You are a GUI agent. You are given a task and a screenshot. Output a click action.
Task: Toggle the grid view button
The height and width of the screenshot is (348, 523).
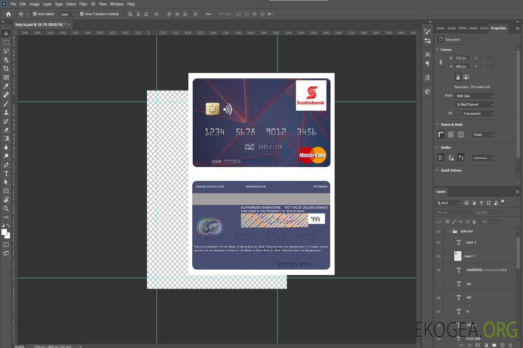(451, 134)
